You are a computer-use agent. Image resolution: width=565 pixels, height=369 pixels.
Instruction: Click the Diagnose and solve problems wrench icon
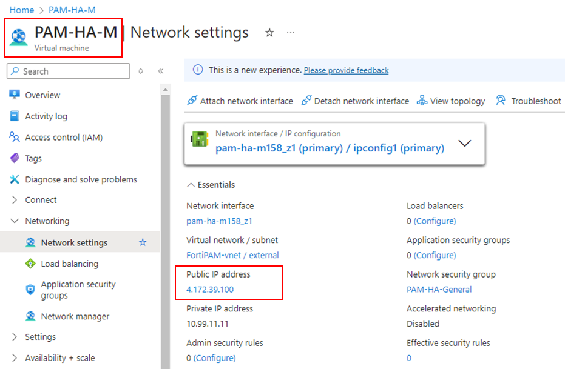pos(13,179)
